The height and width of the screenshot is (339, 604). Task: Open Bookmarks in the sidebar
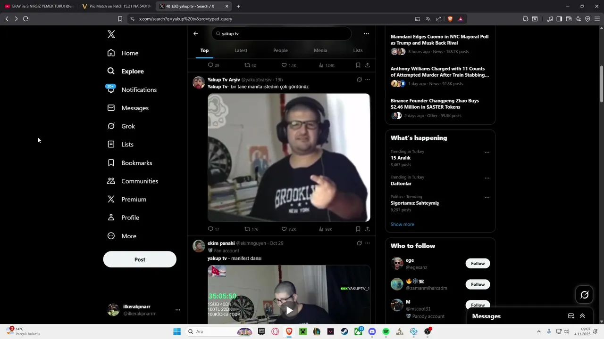pos(130,163)
